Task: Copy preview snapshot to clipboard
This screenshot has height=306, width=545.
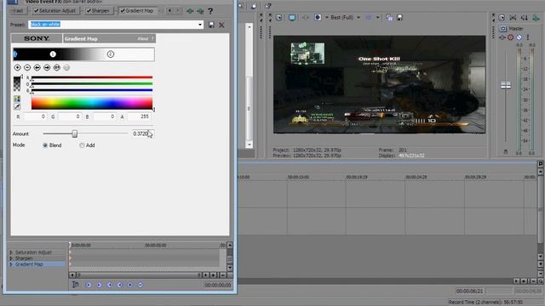Action: coord(389,17)
